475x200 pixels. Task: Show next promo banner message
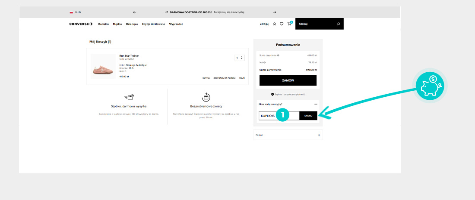point(275,12)
